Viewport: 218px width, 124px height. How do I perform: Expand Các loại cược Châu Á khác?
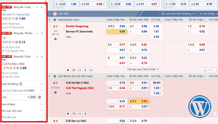click(143, 69)
